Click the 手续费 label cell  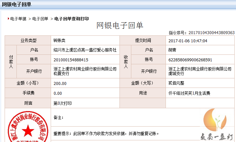[x=28, y=93]
